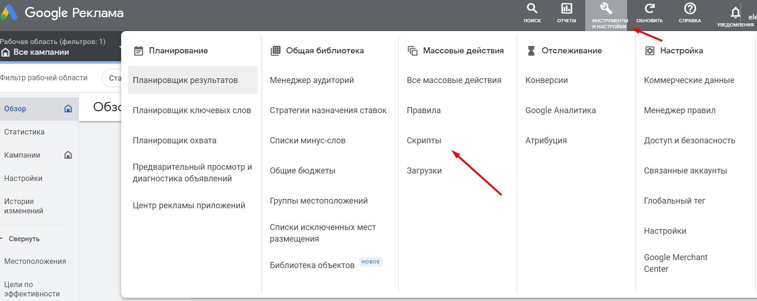Open Настройки under Настройка column

coord(665,231)
